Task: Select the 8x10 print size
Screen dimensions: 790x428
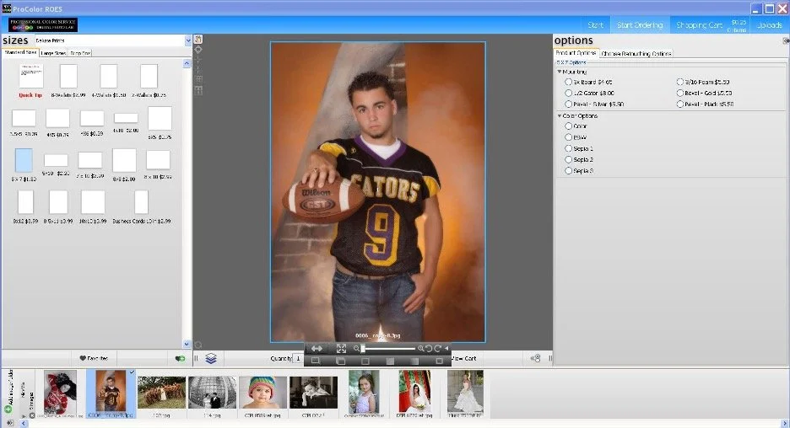Action: pos(158,160)
